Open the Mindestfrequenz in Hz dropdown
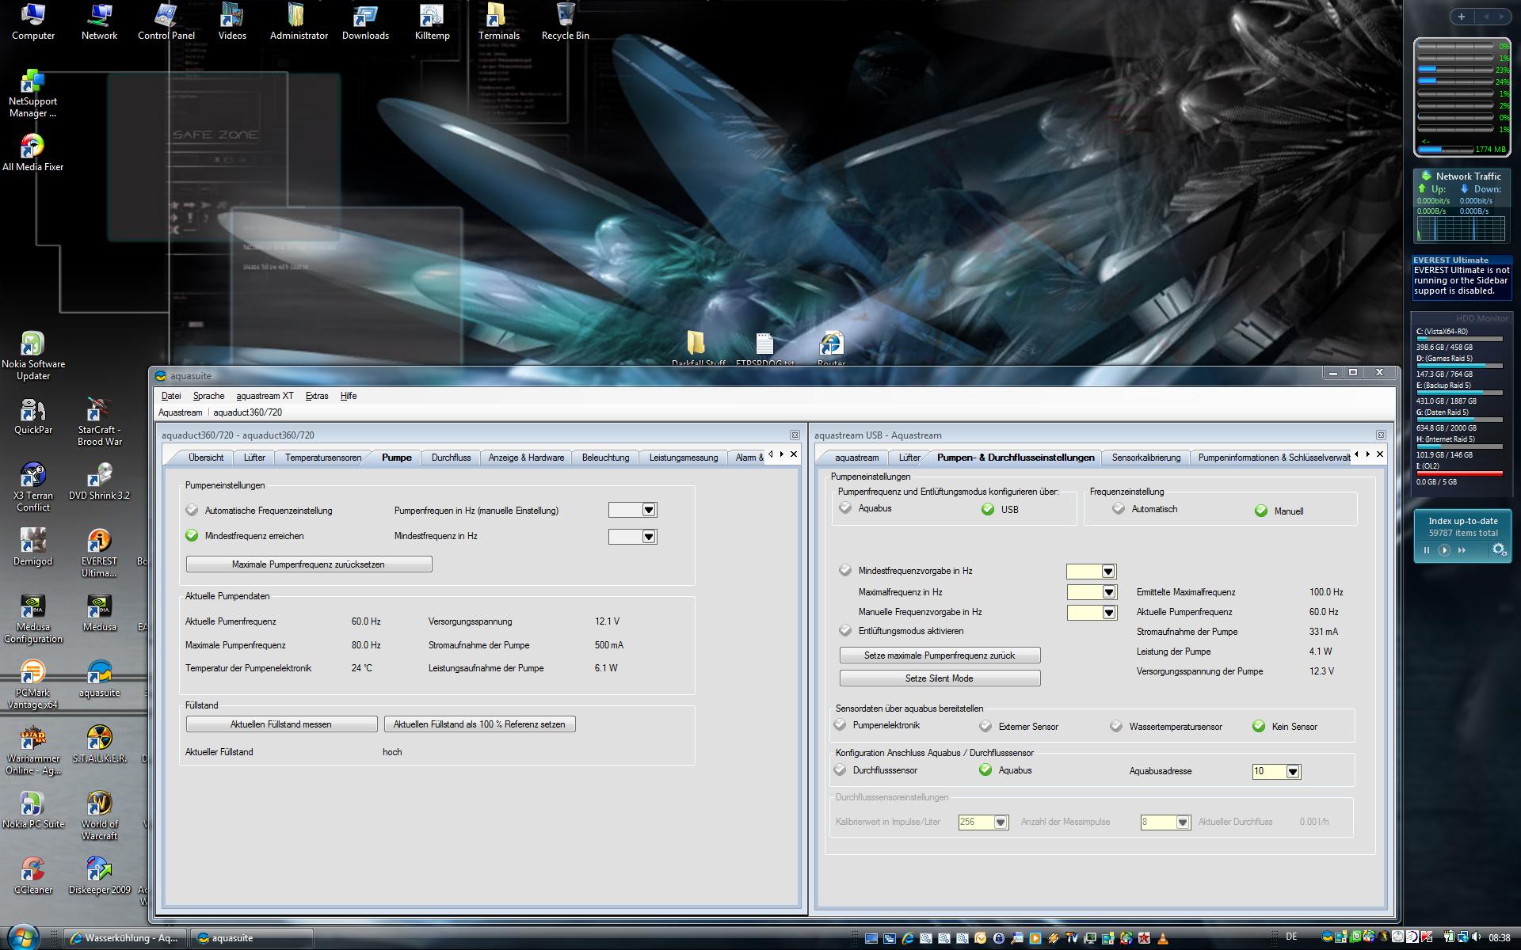1521x950 pixels. pyautogui.click(x=649, y=537)
